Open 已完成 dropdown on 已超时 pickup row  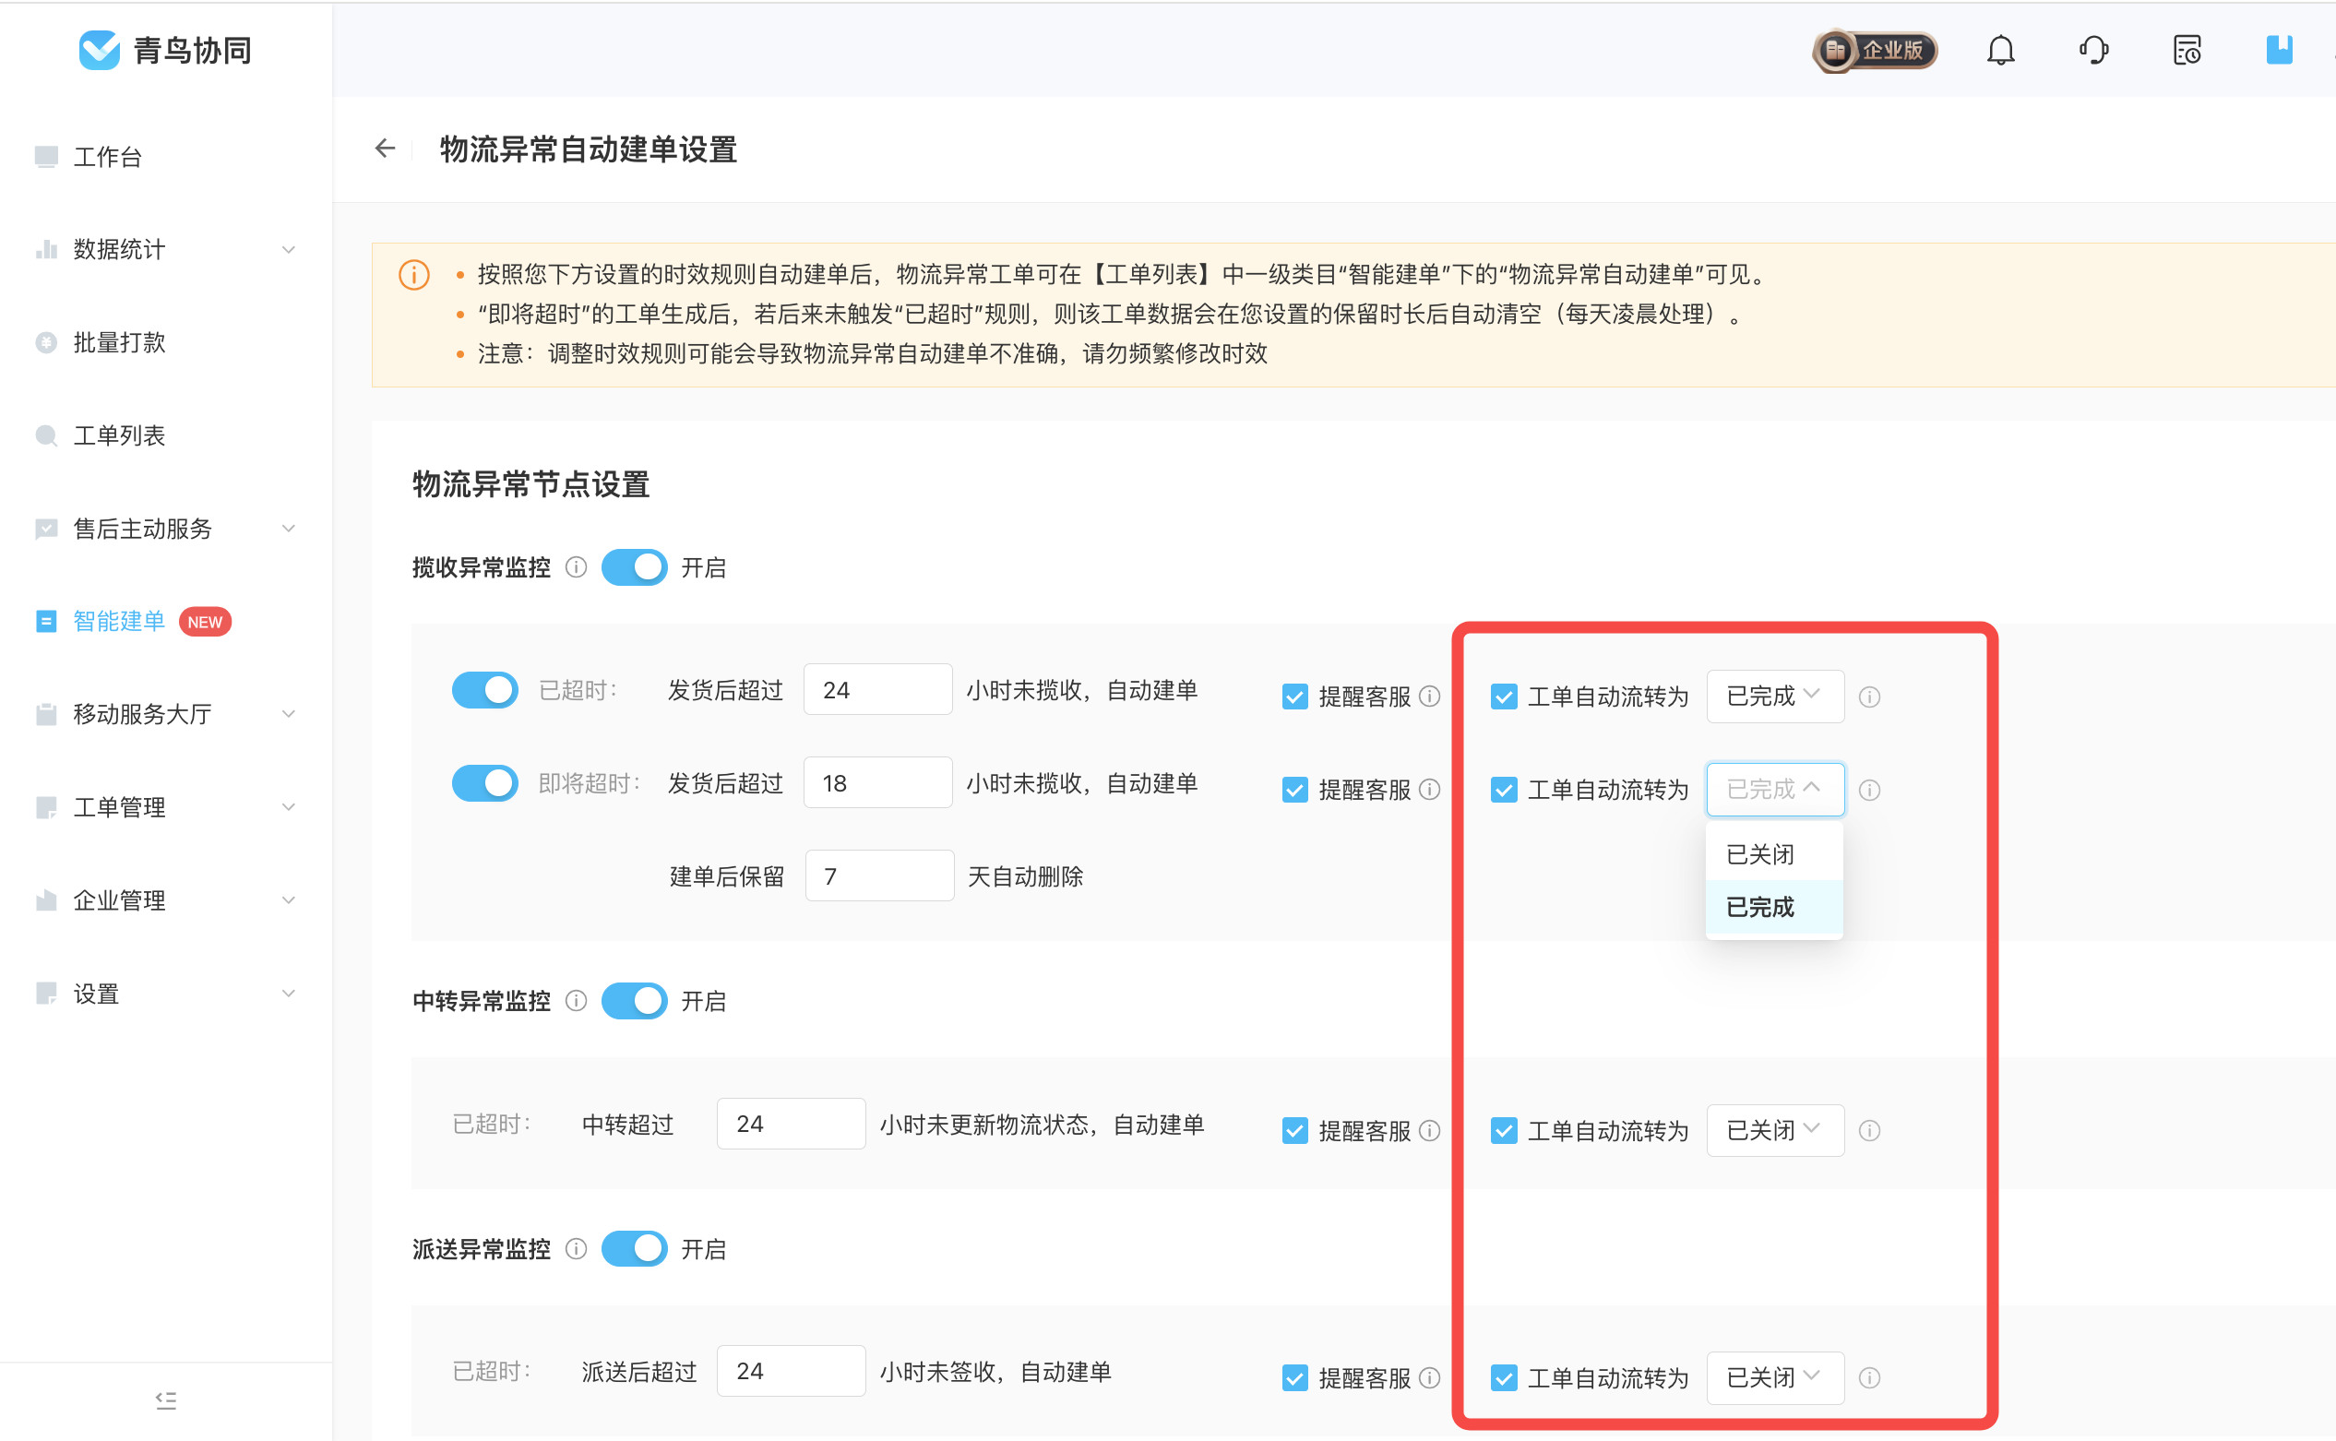coord(1775,697)
